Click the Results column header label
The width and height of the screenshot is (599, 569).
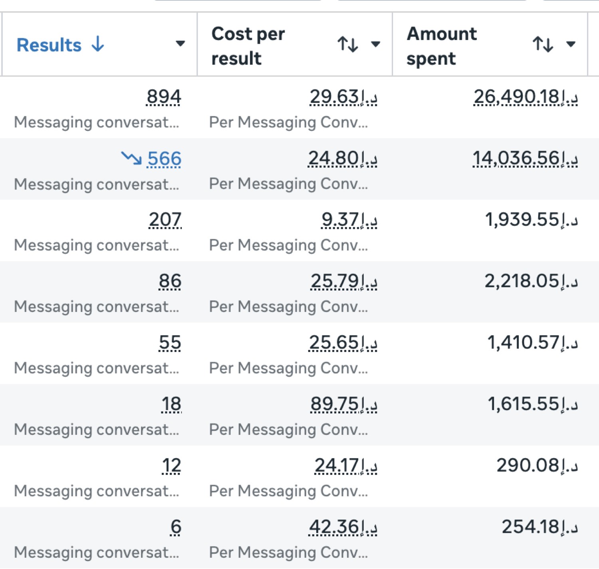pos(49,45)
